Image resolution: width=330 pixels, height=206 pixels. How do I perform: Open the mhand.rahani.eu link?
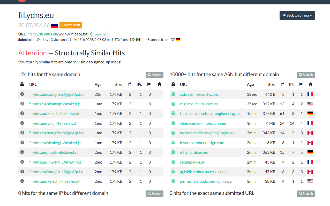[x=194, y=152]
